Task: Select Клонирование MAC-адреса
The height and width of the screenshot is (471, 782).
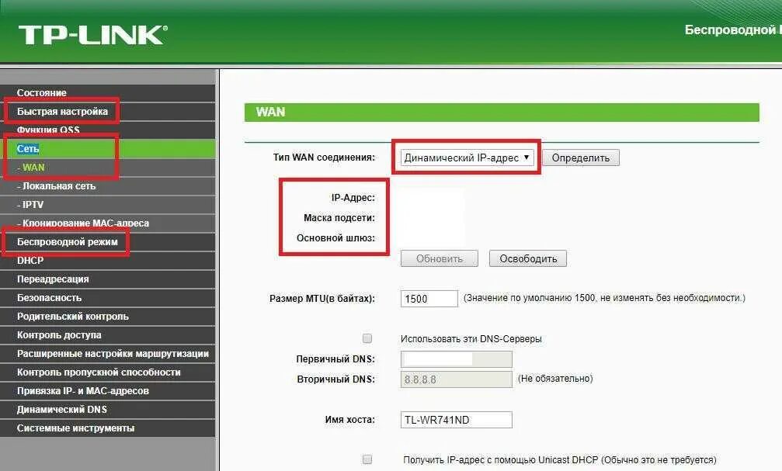Action: (x=82, y=223)
